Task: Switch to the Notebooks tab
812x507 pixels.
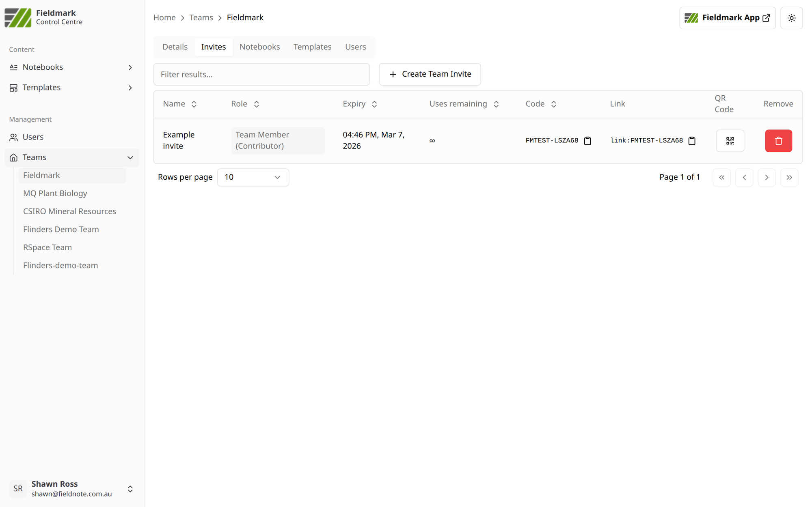Action: pos(259,47)
